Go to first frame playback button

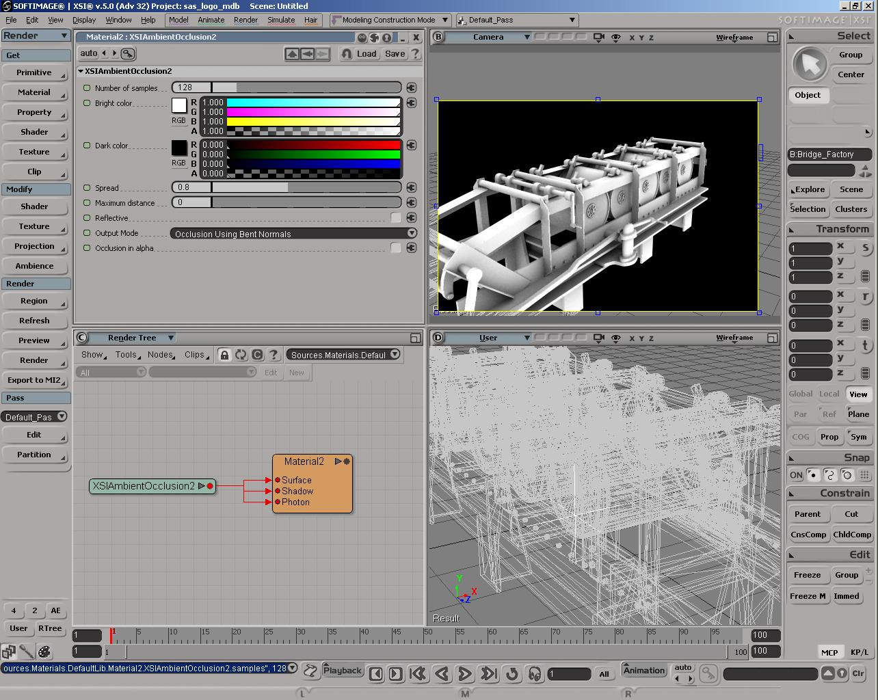click(x=417, y=674)
